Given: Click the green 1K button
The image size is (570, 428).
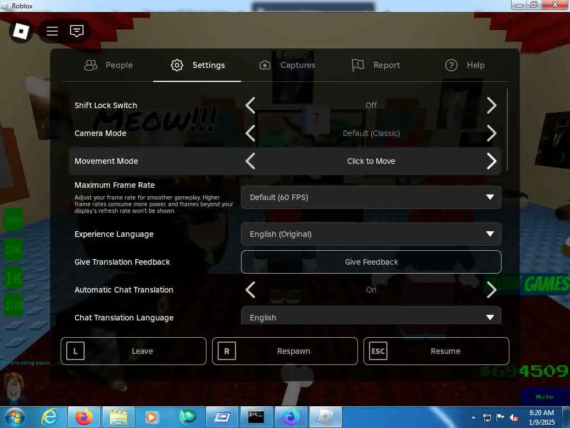Looking at the screenshot, I should (x=13, y=278).
